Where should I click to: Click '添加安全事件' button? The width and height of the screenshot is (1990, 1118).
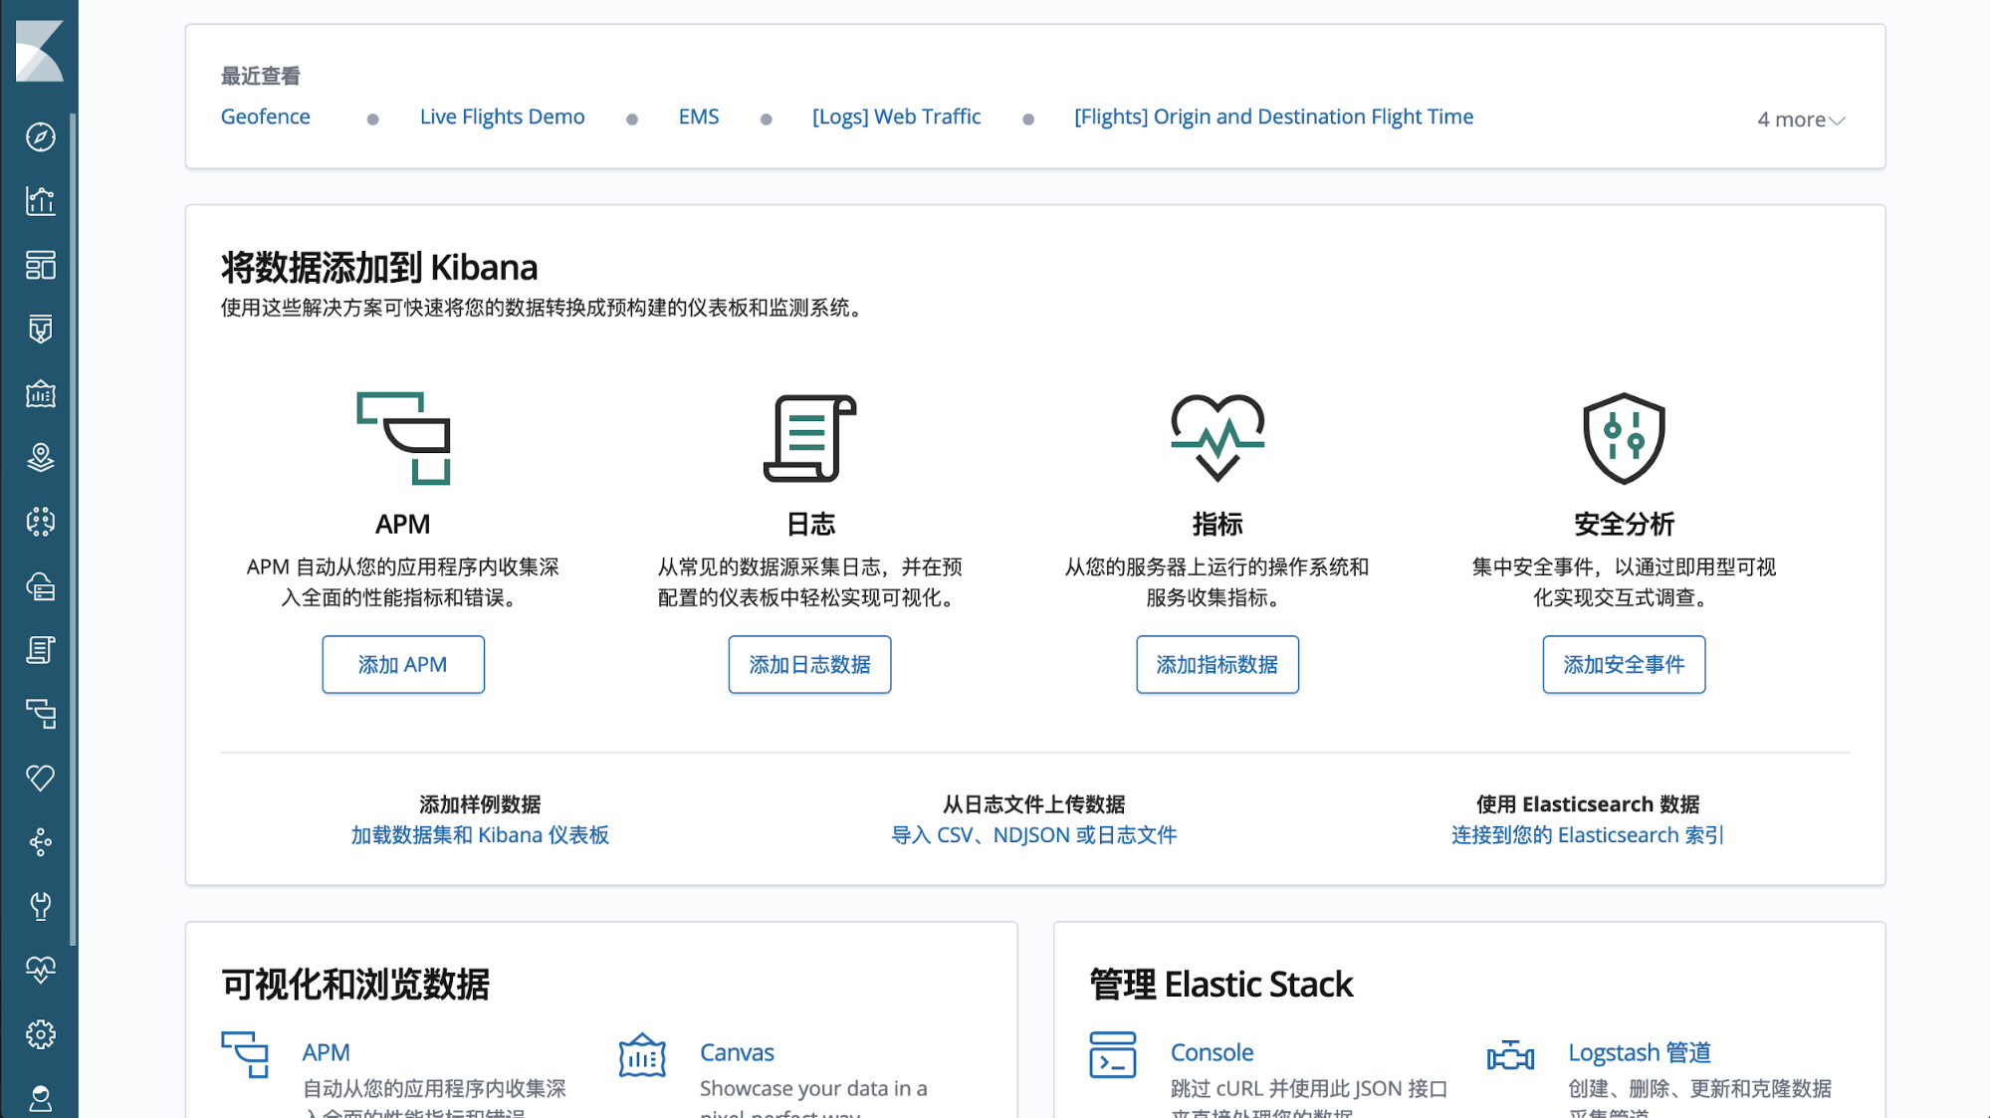point(1625,664)
